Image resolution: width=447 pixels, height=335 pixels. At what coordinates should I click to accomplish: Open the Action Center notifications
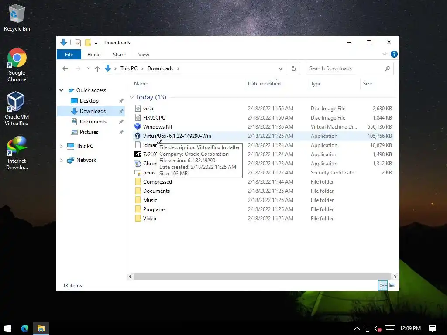433,328
